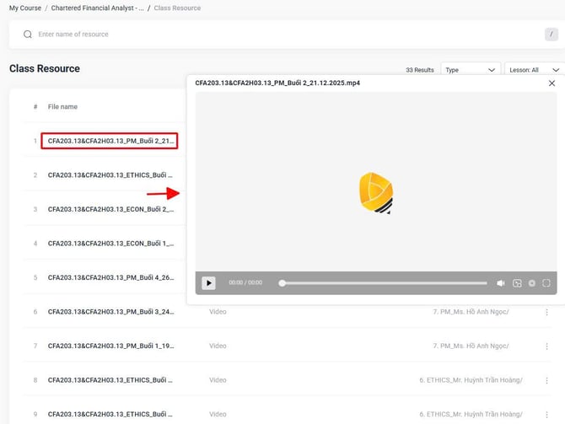This screenshot has height=424, width=565.
Task: Click the video progress seek bar
Action: 384,283
